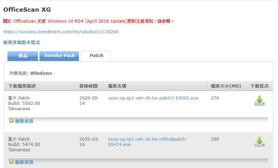Open the success.trendmicro.com solution 1120260 link
278x168 pixels.
(61, 32)
